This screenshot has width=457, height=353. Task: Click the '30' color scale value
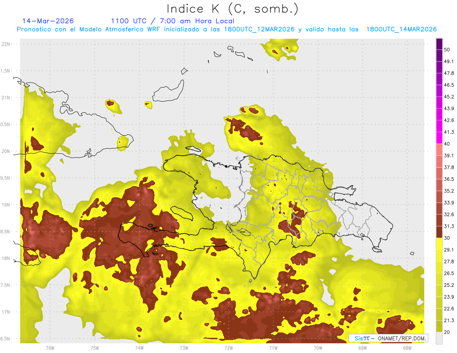(447, 238)
